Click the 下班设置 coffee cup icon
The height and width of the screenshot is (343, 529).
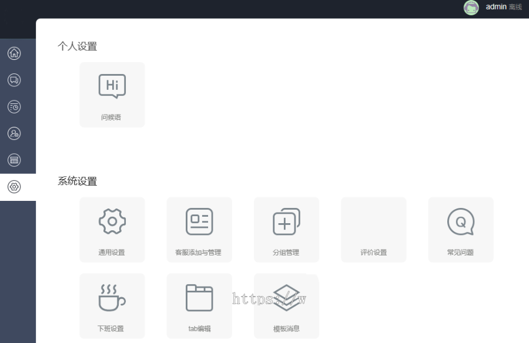click(x=112, y=297)
